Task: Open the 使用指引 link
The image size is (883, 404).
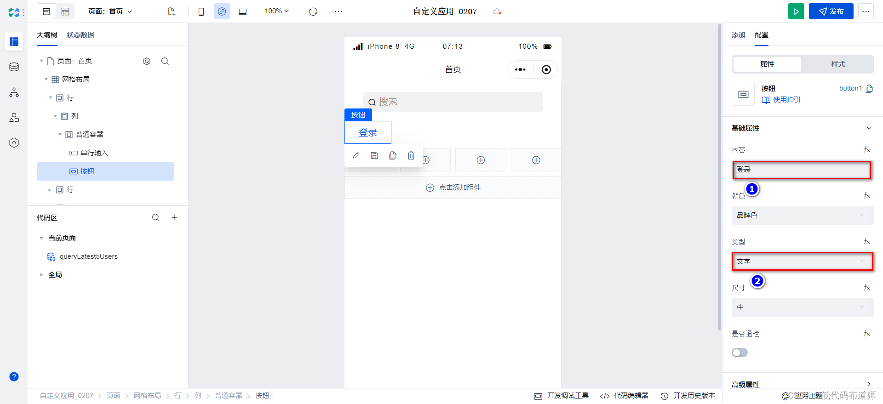Action: coord(781,100)
